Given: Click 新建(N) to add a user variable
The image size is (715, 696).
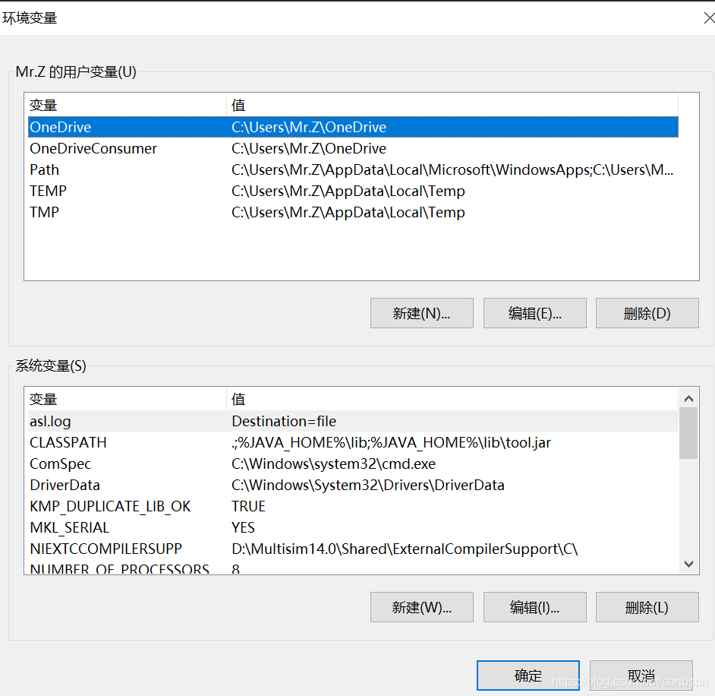Looking at the screenshot, I should [x=421, y=312].
